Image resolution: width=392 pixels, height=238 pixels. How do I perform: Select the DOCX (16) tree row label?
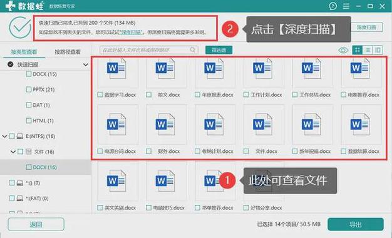tap(44, 167)
